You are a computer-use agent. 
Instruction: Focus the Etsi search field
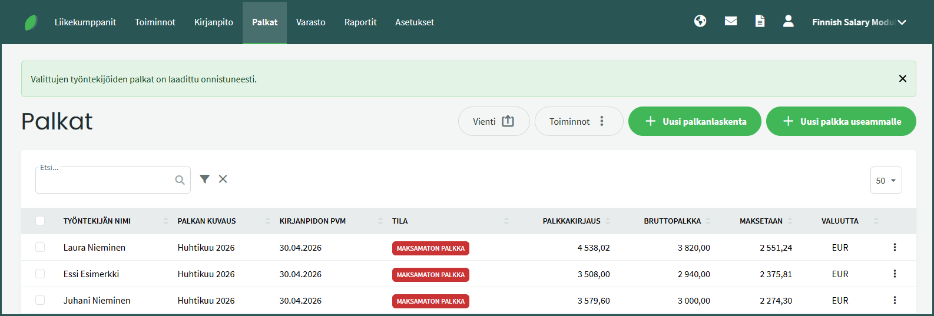click(106, 181)
